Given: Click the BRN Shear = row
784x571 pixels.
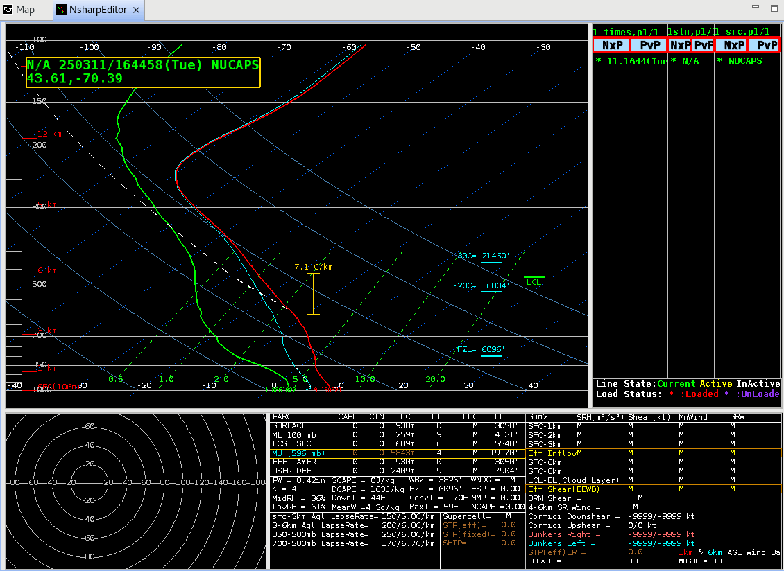Looking at the screenshot, I should point(586,498).
